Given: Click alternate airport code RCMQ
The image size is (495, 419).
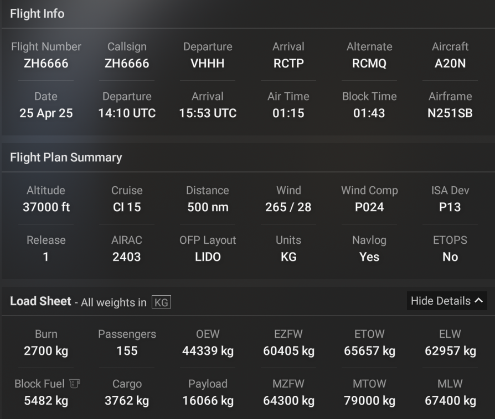Looking at the screenshot, I should coord(369,64).
